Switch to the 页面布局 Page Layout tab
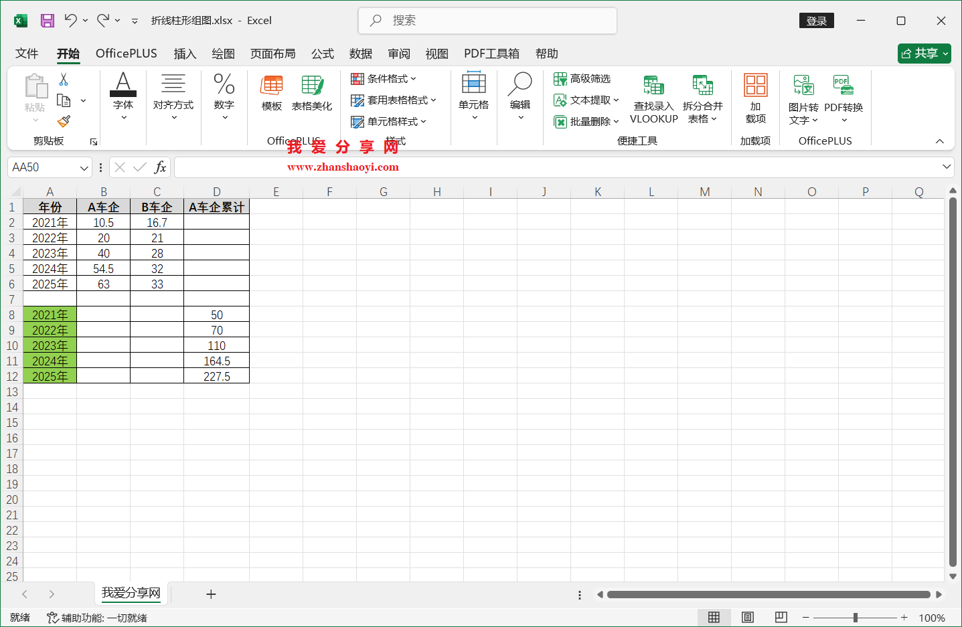The width and height of the screenshot is (962, 627). tap(272, 54)
